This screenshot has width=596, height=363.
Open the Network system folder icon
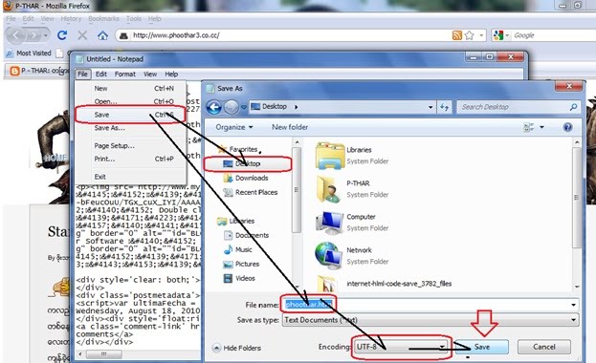pyautogui.click(x=328, y=256)
